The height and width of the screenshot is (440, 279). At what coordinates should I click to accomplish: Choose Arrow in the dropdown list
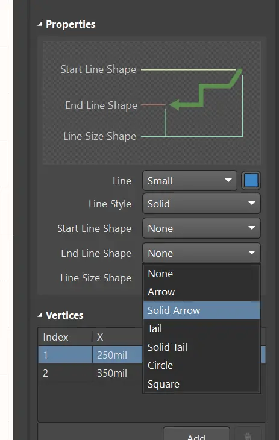201,292
